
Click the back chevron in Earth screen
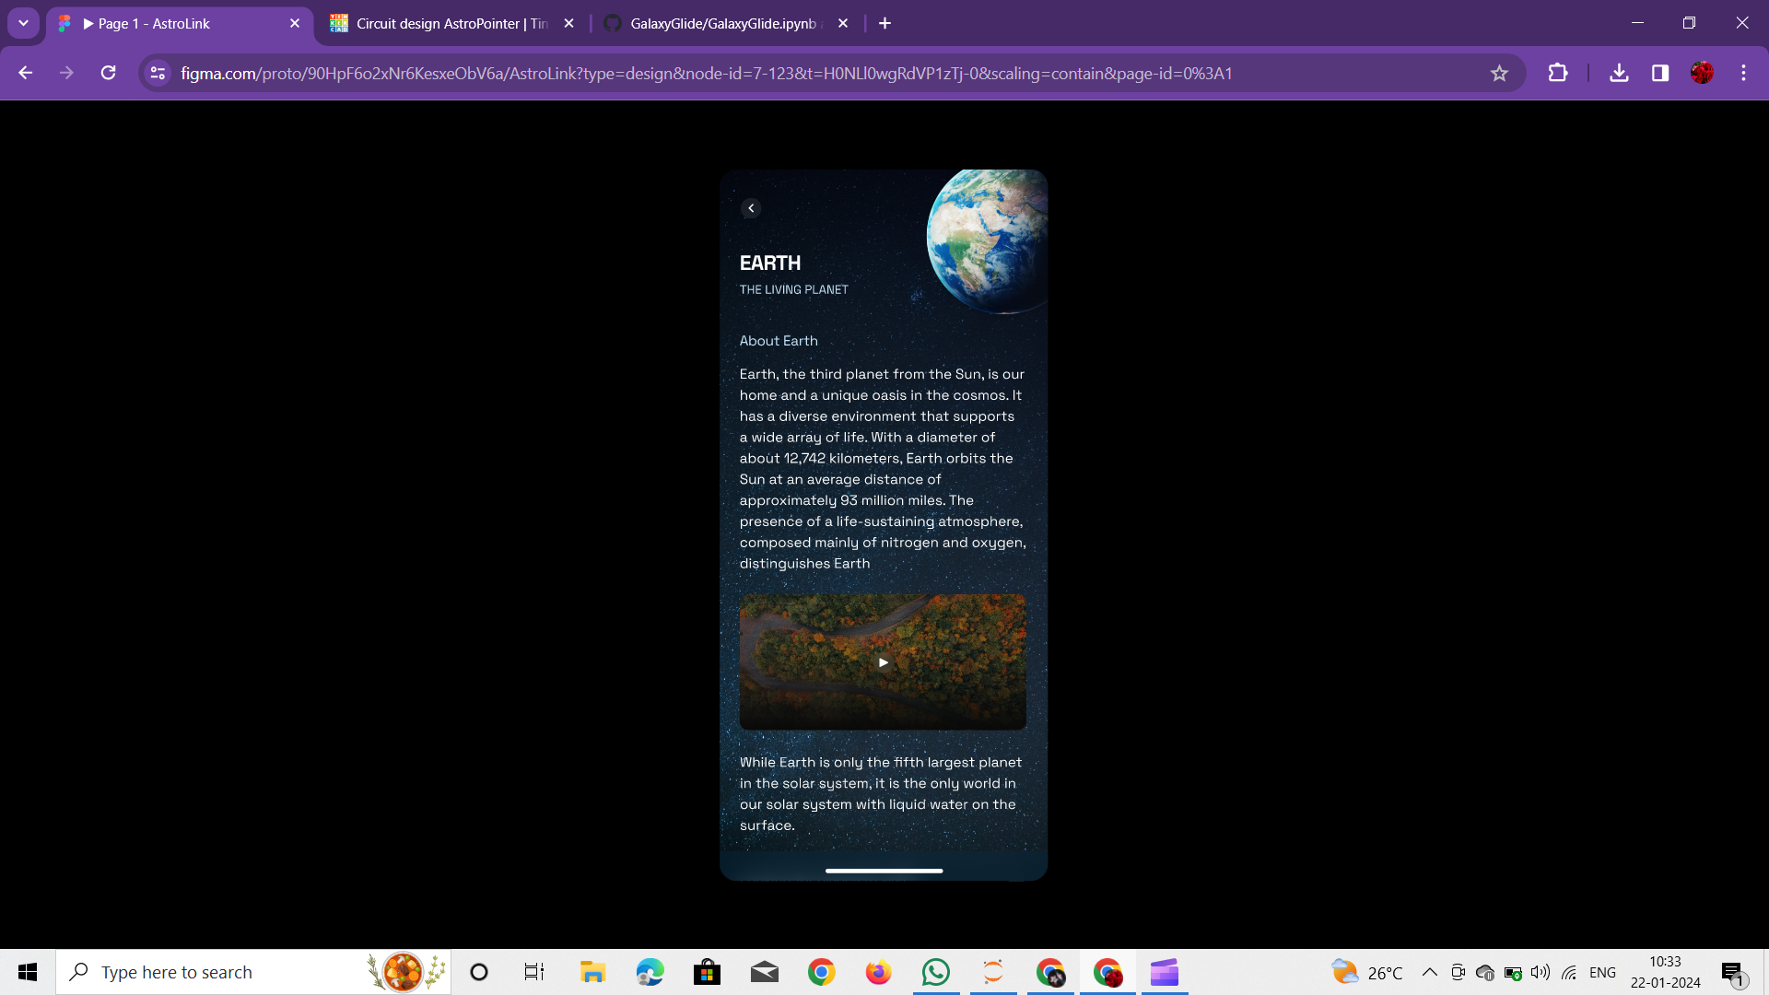coord(751,208)
